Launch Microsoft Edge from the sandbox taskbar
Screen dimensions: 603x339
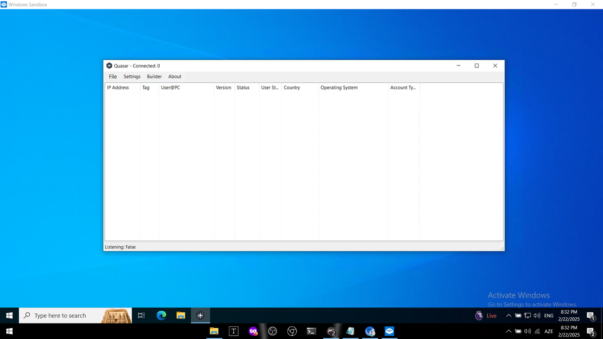click(x=161, y=315)
